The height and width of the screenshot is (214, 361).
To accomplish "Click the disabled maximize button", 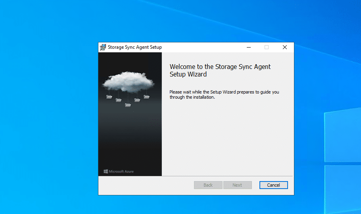I will pos(267,47).
